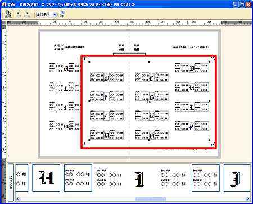Click guest name block left of table N

[97, 135]
